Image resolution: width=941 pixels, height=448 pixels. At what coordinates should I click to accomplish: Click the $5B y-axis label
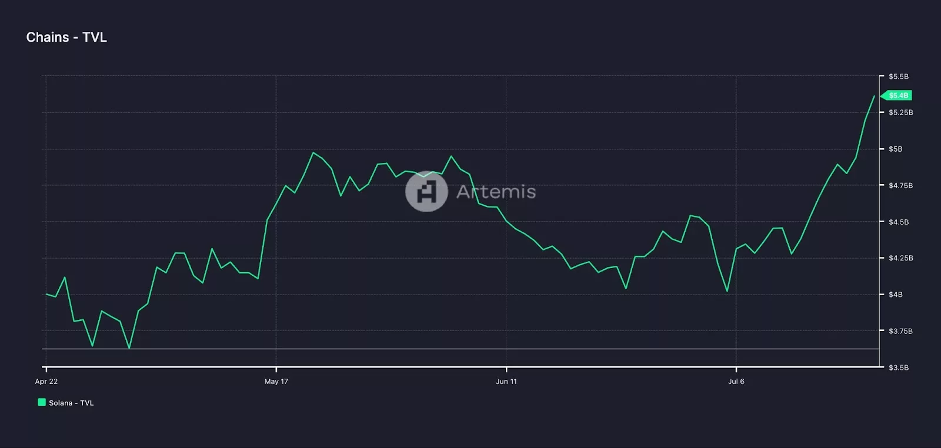pos(896,149)
